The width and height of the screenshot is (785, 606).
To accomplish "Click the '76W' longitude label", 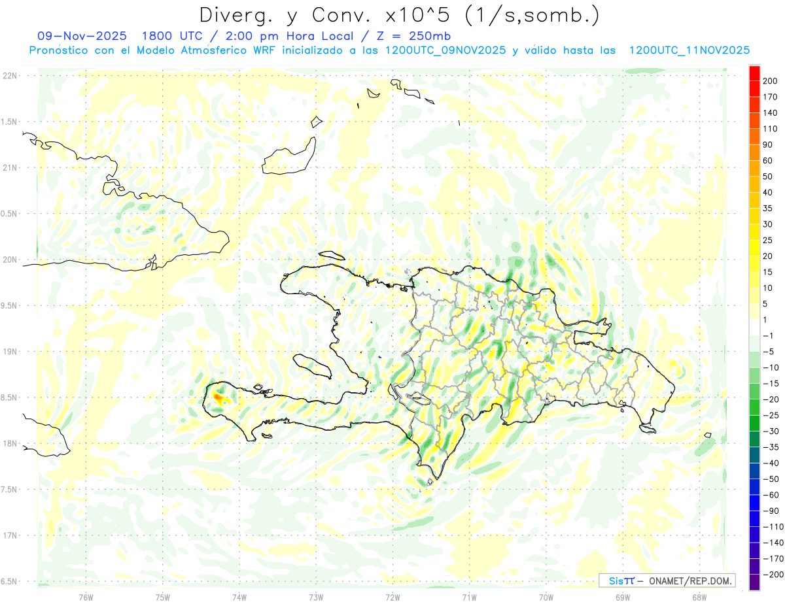I will (86, 596).
